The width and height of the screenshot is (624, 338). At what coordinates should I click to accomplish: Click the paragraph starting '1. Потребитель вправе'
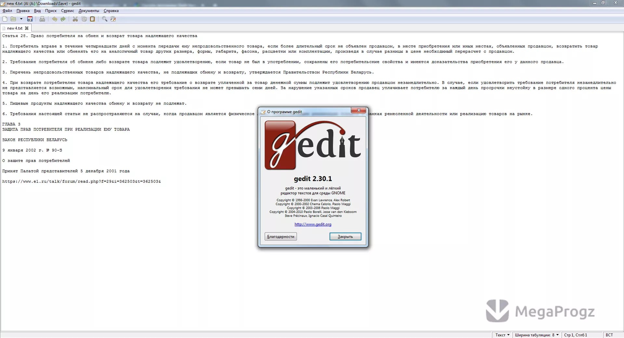(300, 49)
